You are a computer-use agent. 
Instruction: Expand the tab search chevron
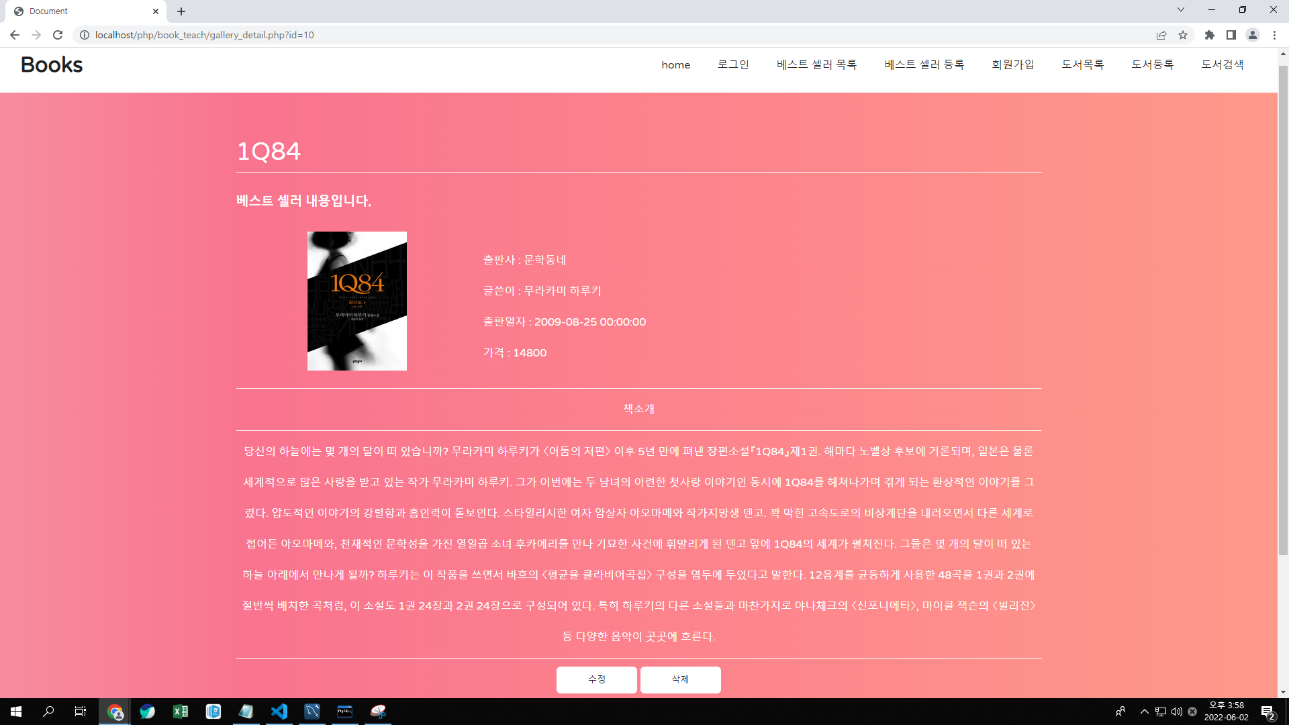click(1181, 9)
